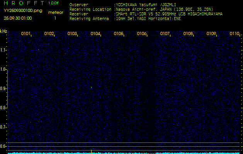Click the 0.8 kHz frequency label

(x=3, y=108)
